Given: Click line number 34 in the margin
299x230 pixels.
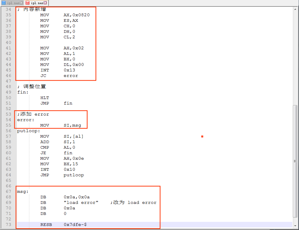Looking at the screenshot, I should tap(8, 9).
